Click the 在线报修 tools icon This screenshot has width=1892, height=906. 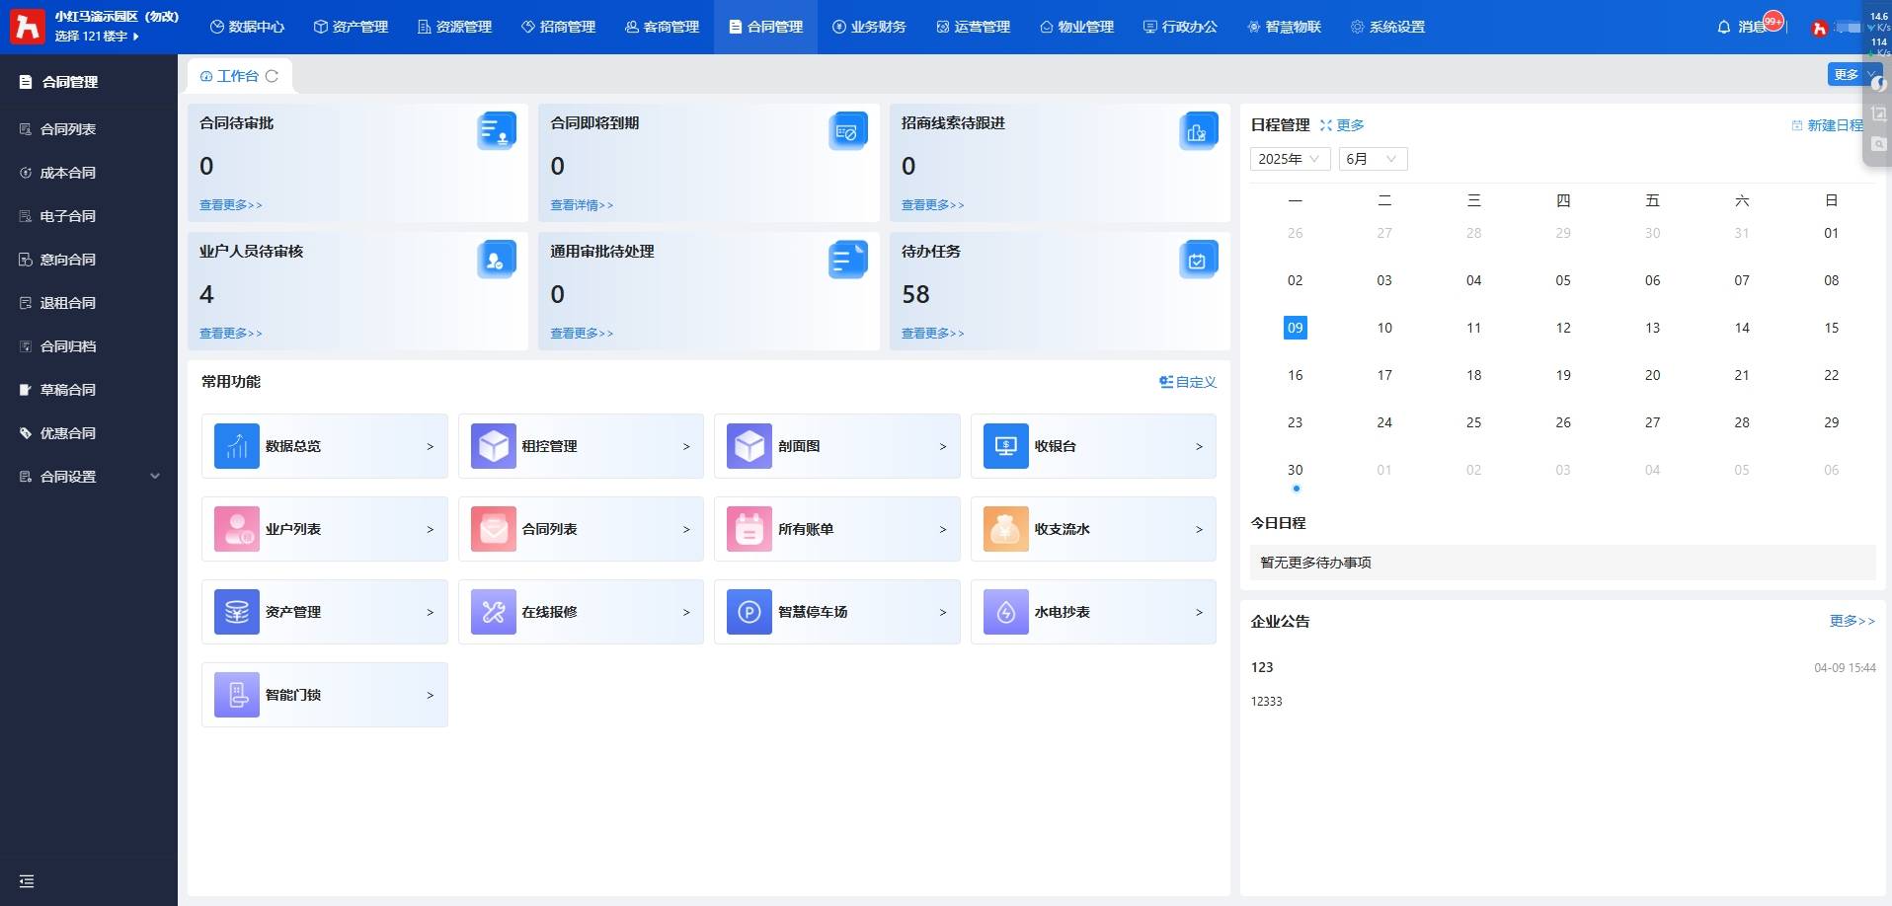click(493, 612)
